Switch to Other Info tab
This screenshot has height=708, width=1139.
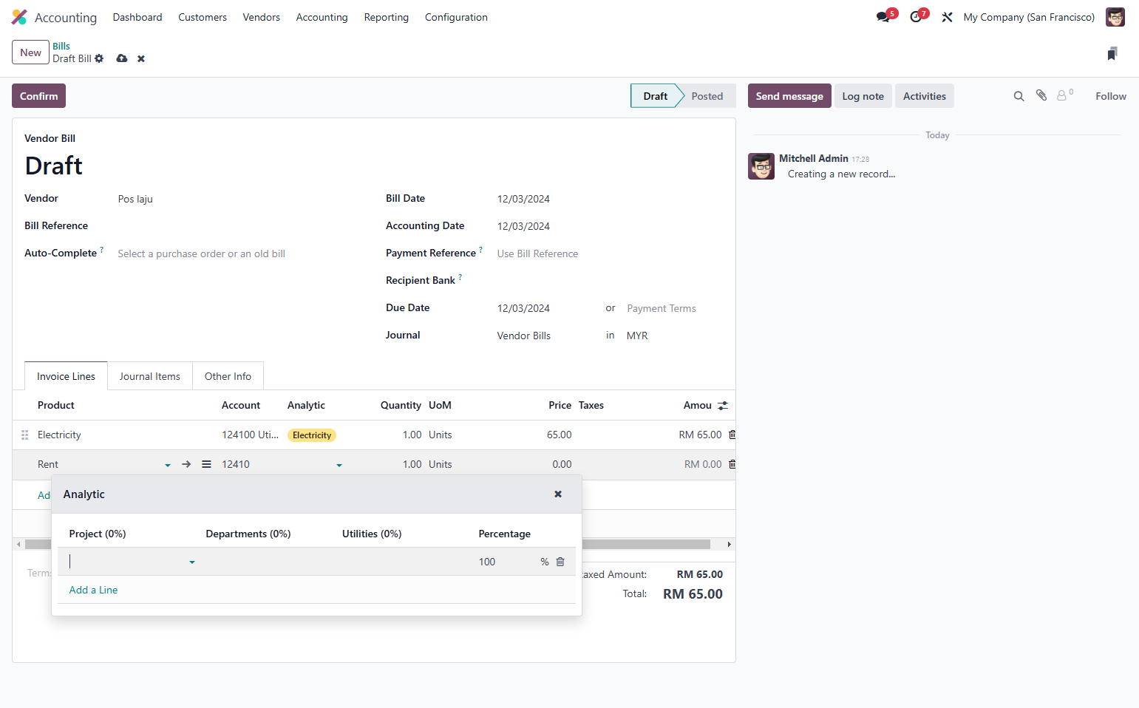228,376
